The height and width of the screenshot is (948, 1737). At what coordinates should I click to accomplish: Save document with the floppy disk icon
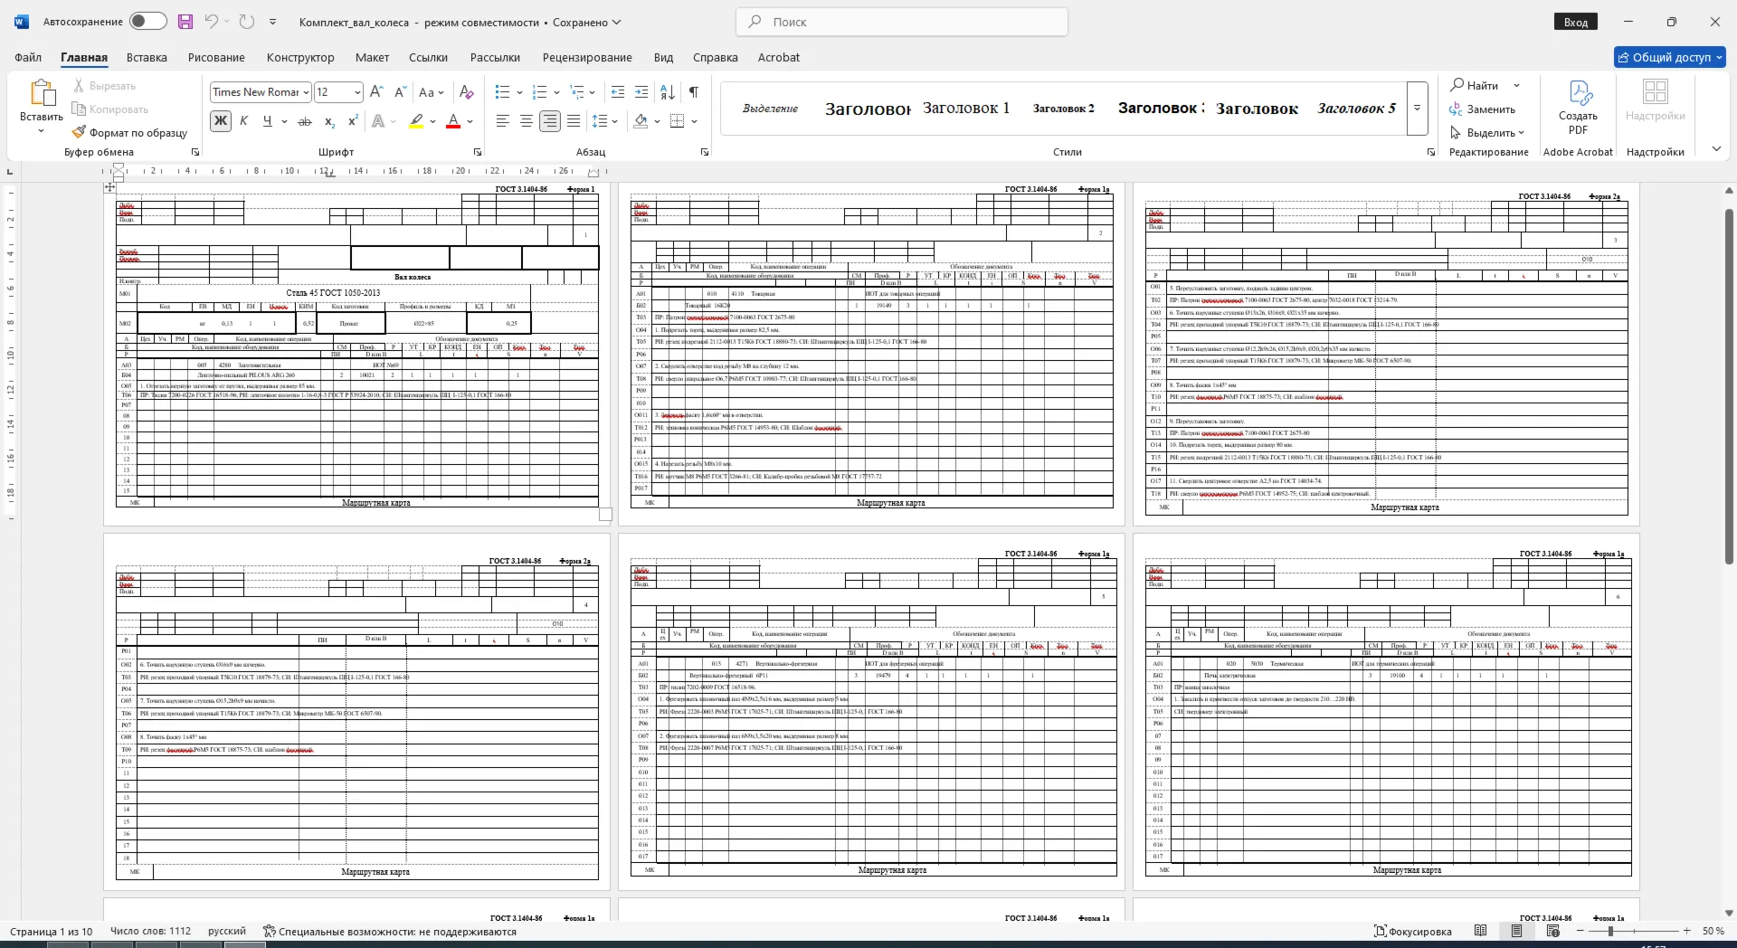(x=185, y=22)
